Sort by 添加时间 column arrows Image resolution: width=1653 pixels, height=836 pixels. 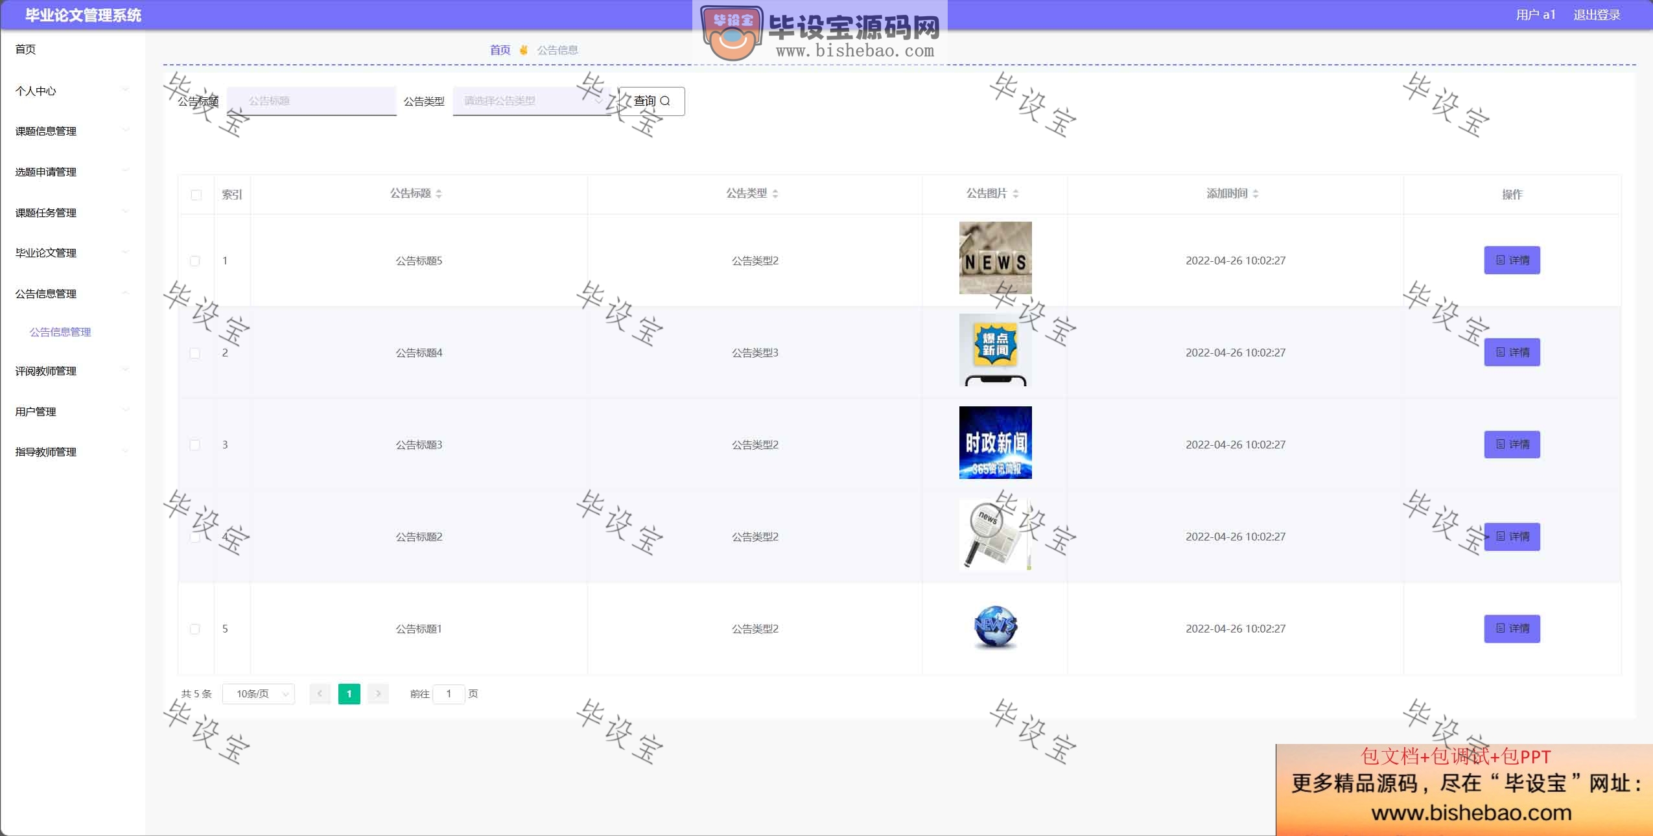[1256, 194]
